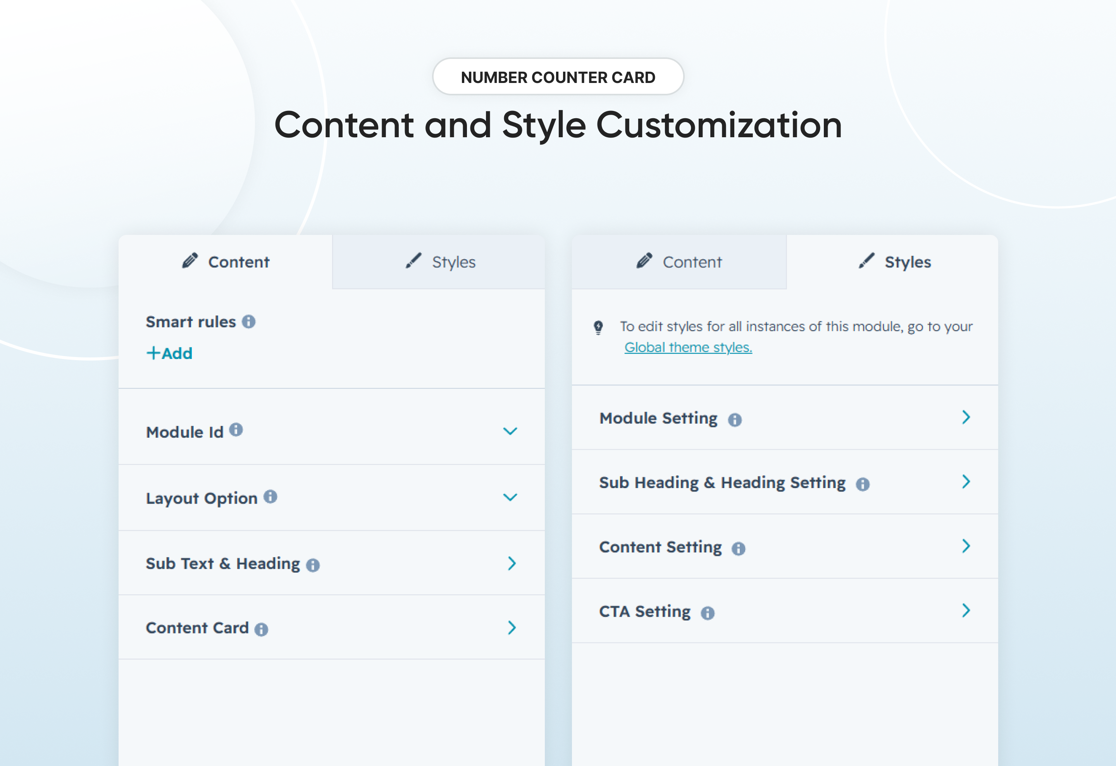The width and height of the screenshot is (1116, 766).
Task: Select the Content tab label in left panel
Action: click(239, 262)
